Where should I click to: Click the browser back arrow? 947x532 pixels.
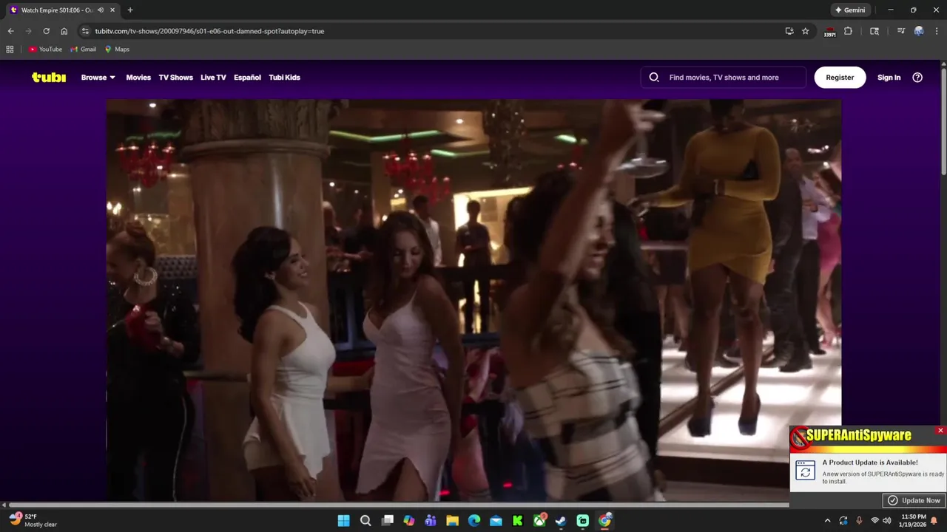coord(11,31)
